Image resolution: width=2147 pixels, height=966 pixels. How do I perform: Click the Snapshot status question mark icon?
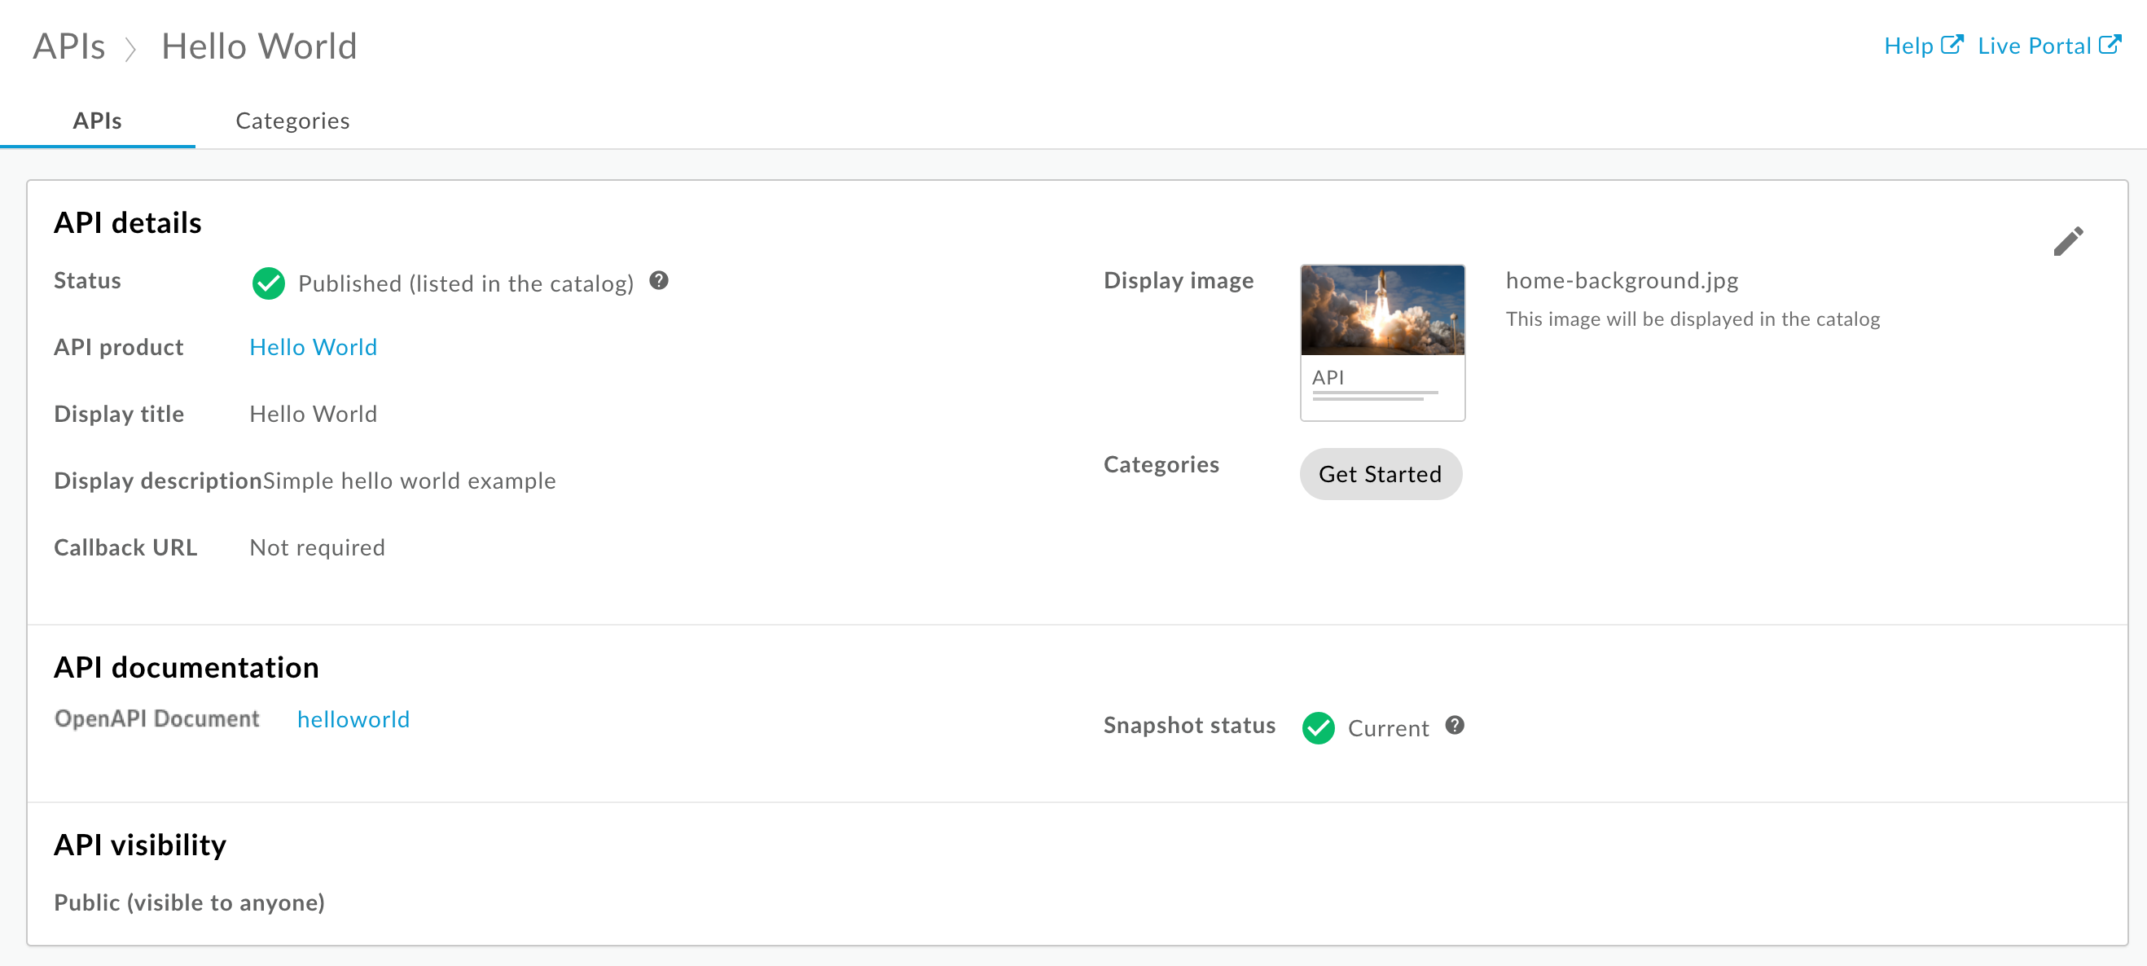[x=1455, y=725]
